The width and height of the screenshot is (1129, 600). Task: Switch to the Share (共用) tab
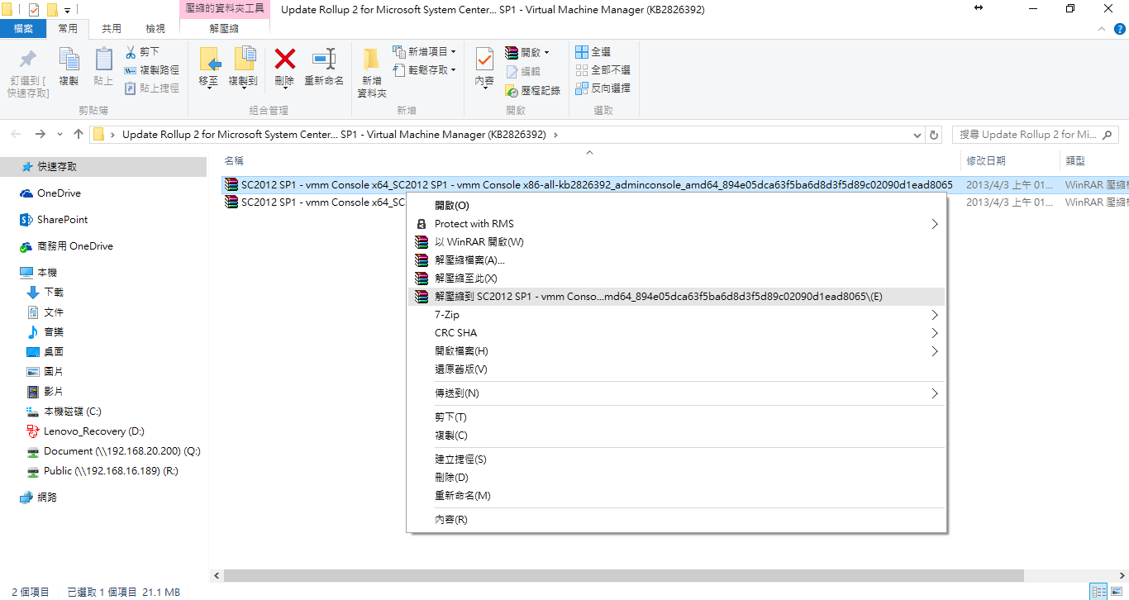[112, 28]
